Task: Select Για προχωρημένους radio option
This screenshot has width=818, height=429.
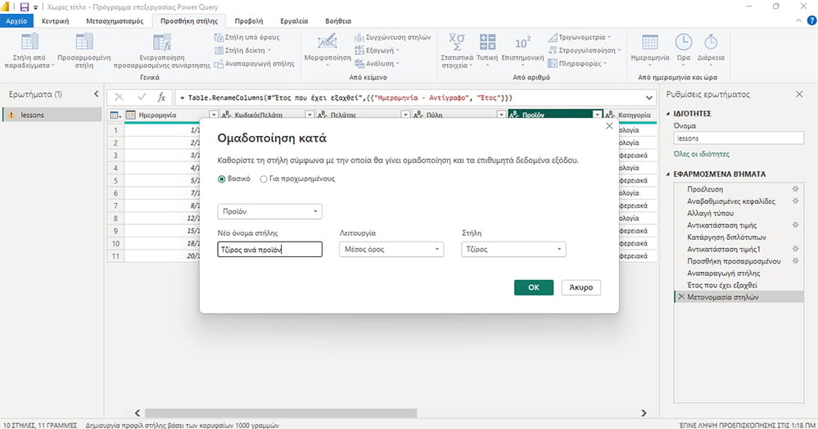Action: tap(264, 179)
